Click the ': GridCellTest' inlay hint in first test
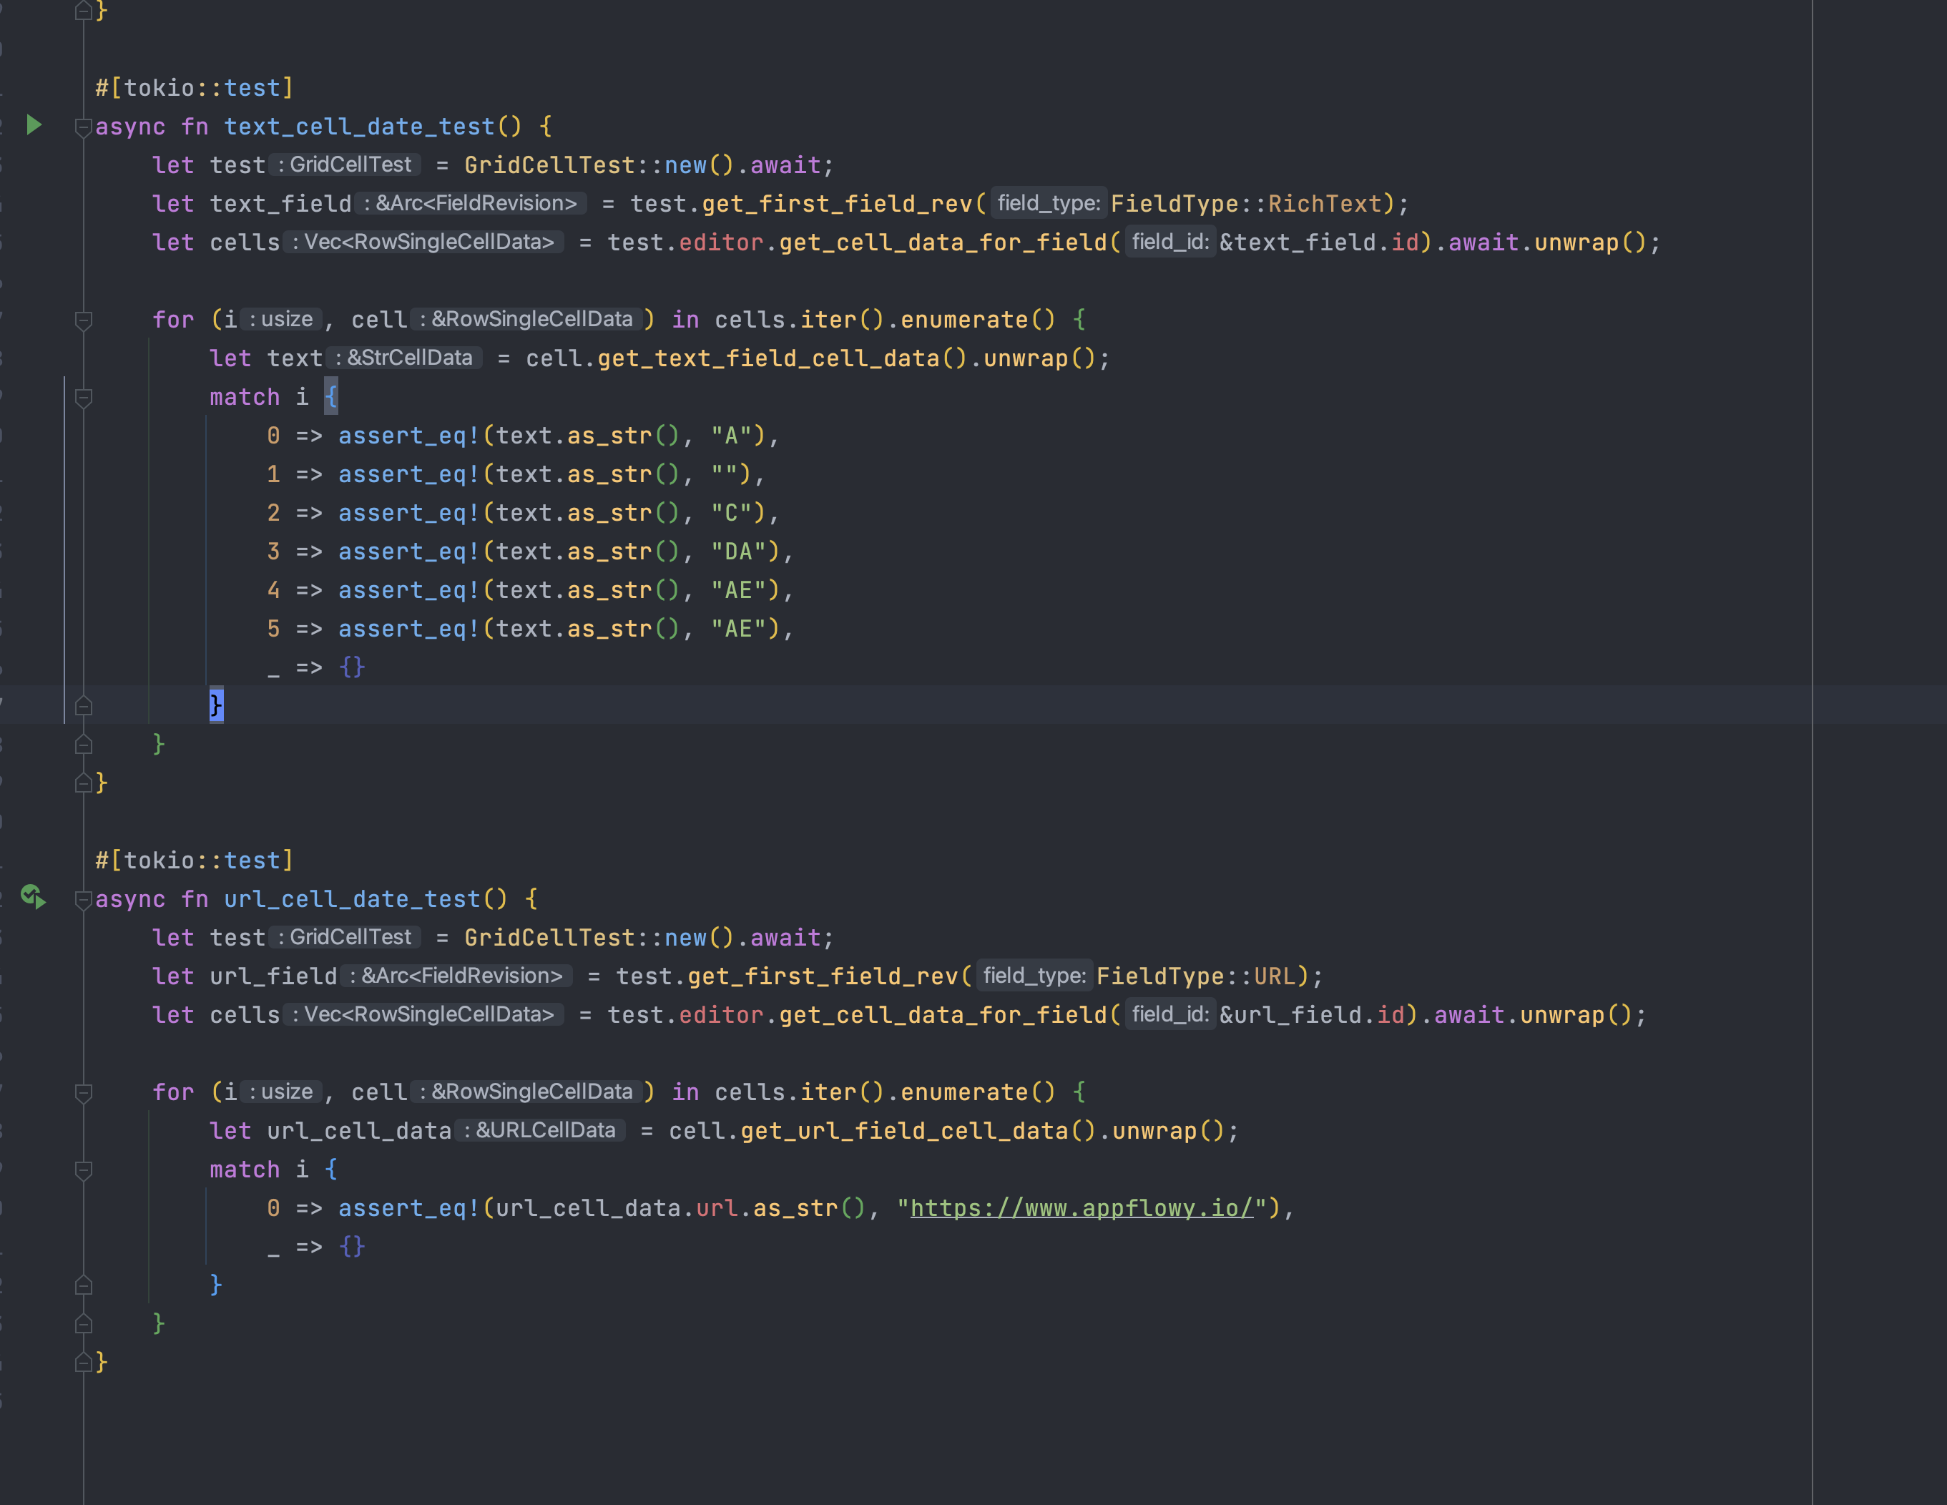Image resolution: width=1947 pixels, height=1505 pixels. pyautogui.click(x=344, y=165)
